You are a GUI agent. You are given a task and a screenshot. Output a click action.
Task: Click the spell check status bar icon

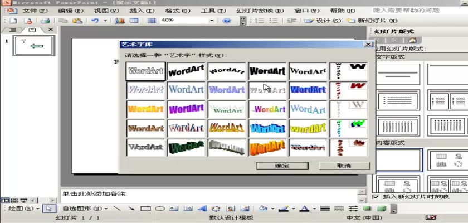coord(430,217)
